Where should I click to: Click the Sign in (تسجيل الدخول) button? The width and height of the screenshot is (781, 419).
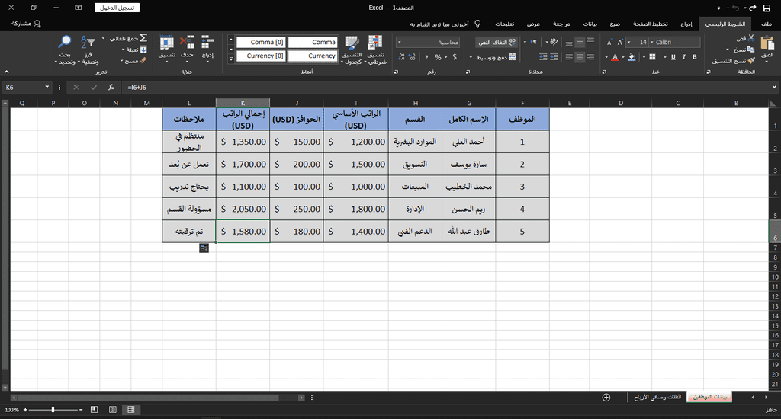pos(117,7)
